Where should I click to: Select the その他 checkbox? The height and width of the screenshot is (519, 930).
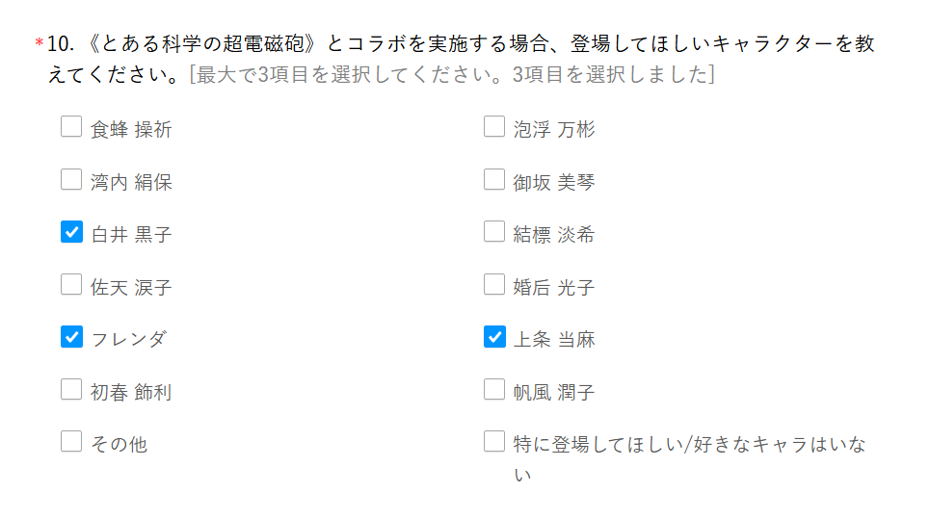click(x=71, y=442)
